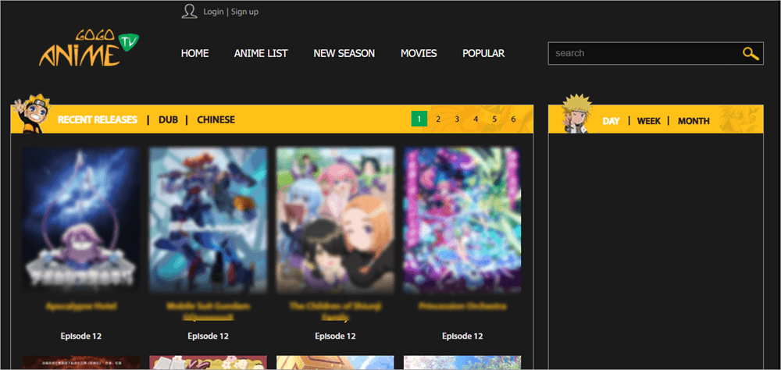Open The Children of Shiunji Family poster
This screenshot has width=781, height=370.
click(x=335, y=219)
